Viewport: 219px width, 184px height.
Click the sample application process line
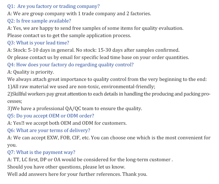(69, 36)
